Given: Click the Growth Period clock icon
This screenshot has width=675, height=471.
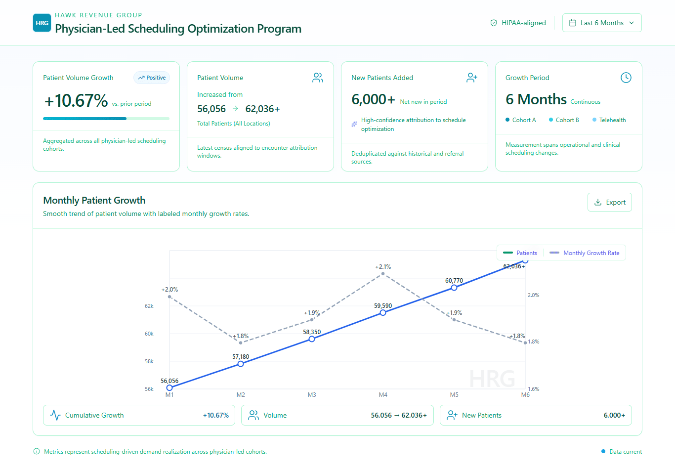Looking at the screenshot, I should click(626, 78).
